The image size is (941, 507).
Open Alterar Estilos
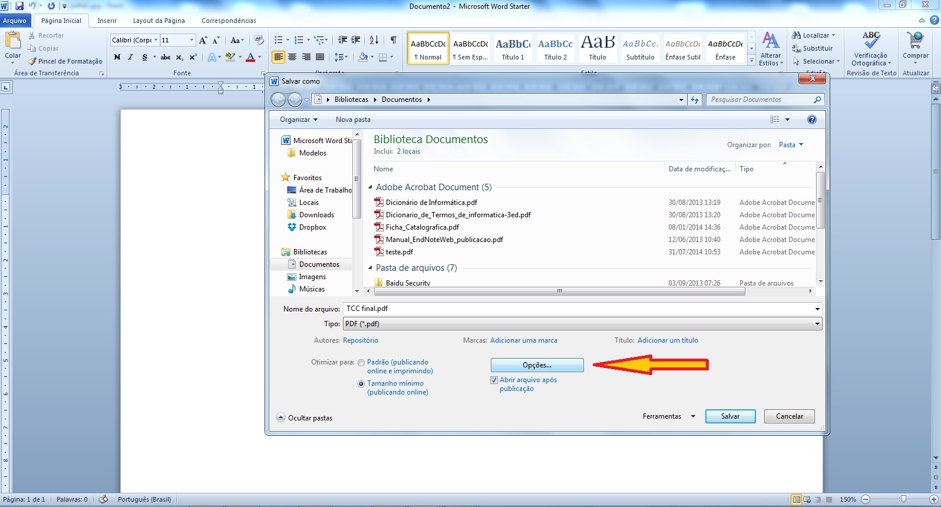[x=771, y=49]
